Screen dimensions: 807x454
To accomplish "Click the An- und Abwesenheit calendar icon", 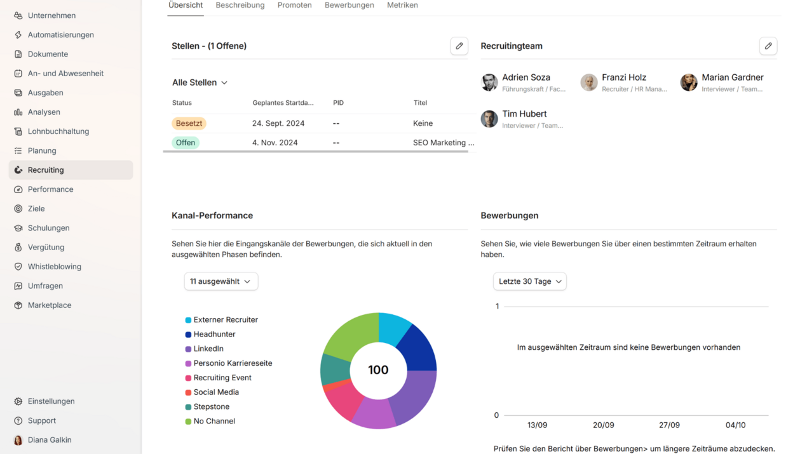I will pyautogui.click(x=18, y=74).
